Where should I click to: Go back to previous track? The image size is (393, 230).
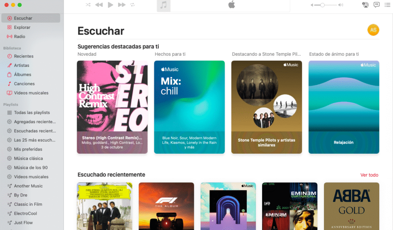click(99, 5)
